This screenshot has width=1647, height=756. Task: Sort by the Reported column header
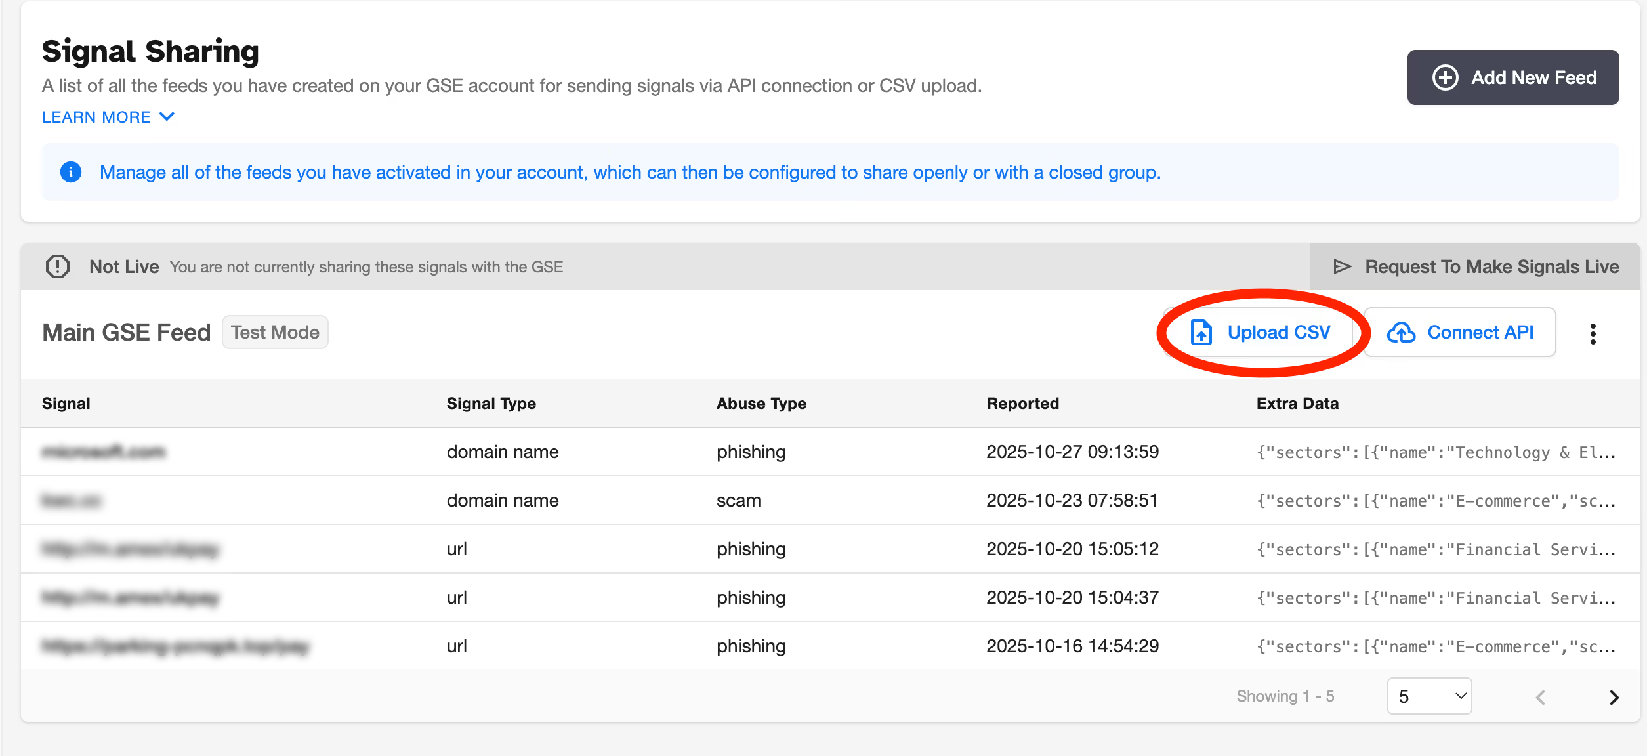click(x=1022, y=404)
